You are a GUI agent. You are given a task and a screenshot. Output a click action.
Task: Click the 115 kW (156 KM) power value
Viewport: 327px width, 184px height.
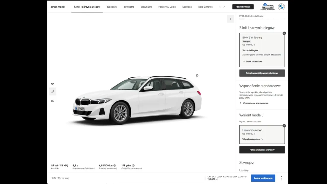[59, 166]
